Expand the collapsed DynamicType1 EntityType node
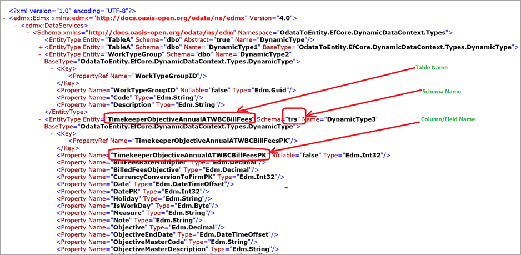Image resolution: width=521 pixels, height=255 pixels. point(40,48)
